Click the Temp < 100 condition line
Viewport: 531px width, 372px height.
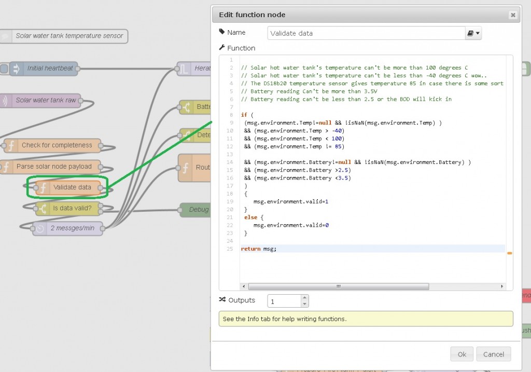tap(294, 139)
